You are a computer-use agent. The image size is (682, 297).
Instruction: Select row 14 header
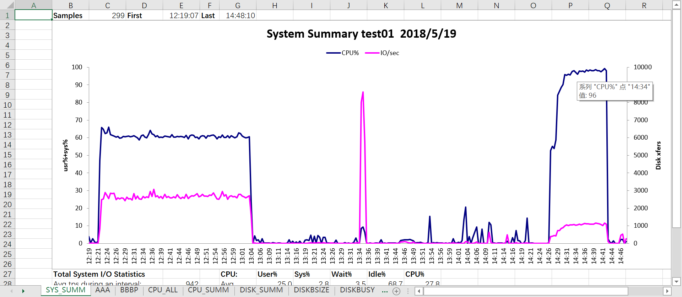point(7,145)
